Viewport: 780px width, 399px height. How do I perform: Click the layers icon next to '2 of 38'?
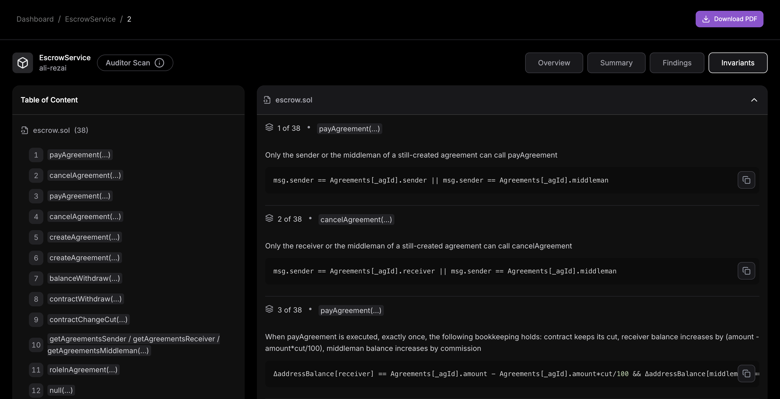point(269,218)
